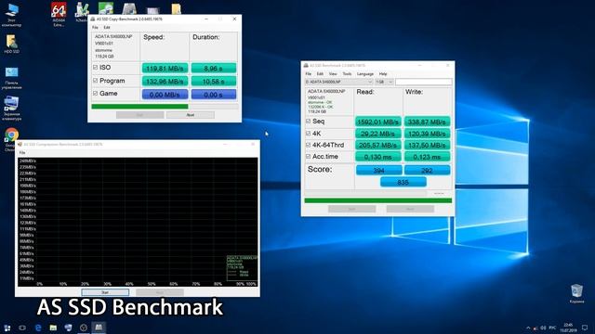Open Tools menu in AS SSD Benchmark
This screenshot has width=595, height=334.
click(347, 74)
